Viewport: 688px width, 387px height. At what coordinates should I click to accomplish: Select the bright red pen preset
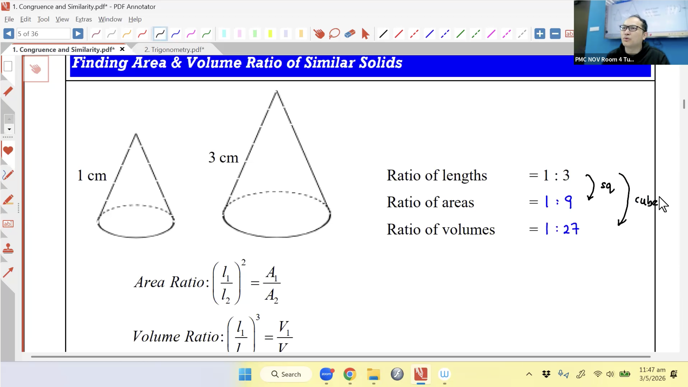[x=142, y=34]
